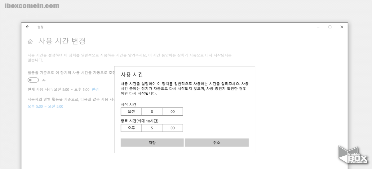
Task: Toggle automatic active hours adjustment switch
Action: [x=33, y=80]
